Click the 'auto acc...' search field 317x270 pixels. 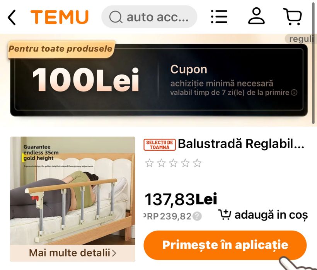click(149, 17)
